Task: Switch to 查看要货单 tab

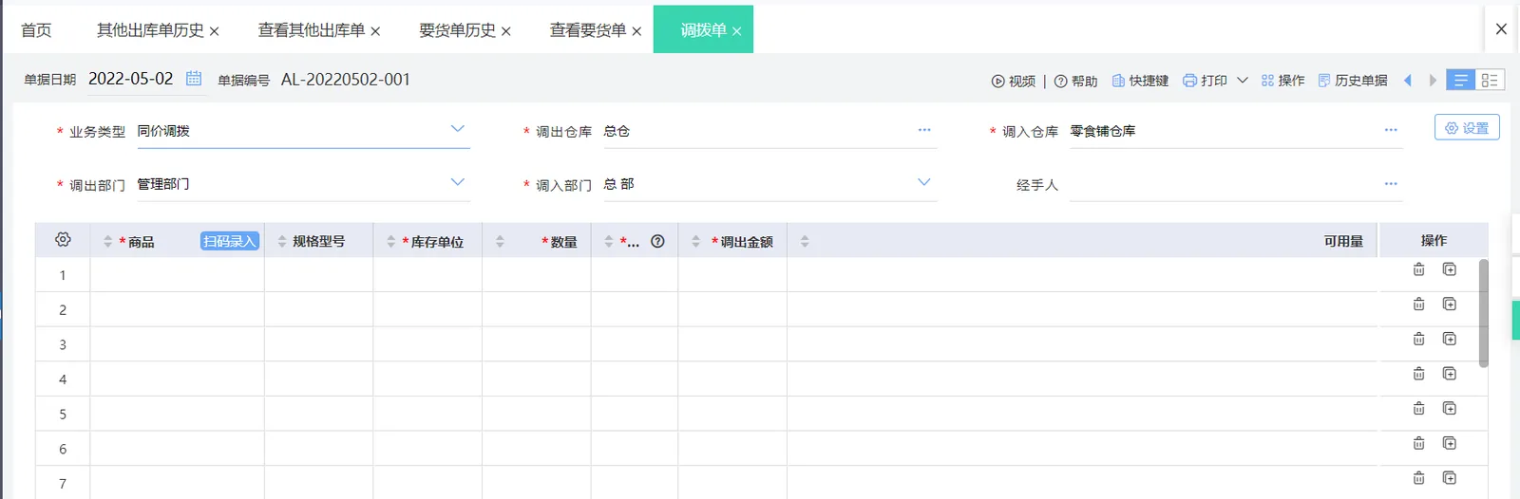Action: coord(588,30)
